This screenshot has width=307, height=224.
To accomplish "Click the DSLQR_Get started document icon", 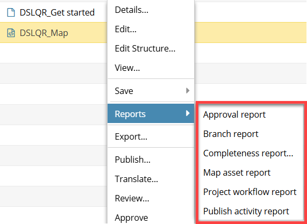I will click(11, 12).
